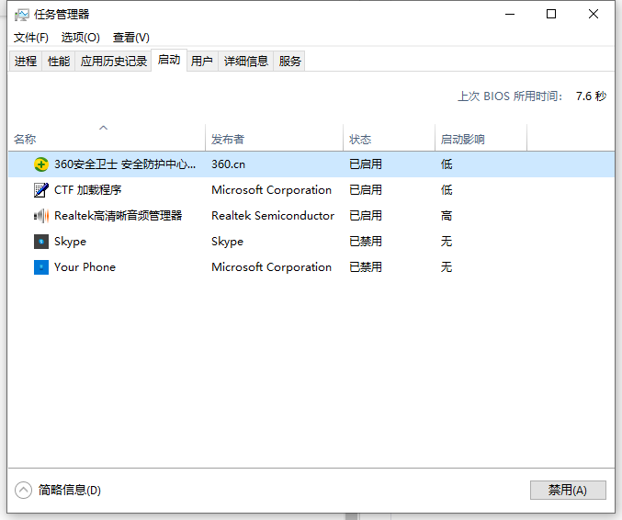Open the 应用历史记录 tab

coord(114,61)
